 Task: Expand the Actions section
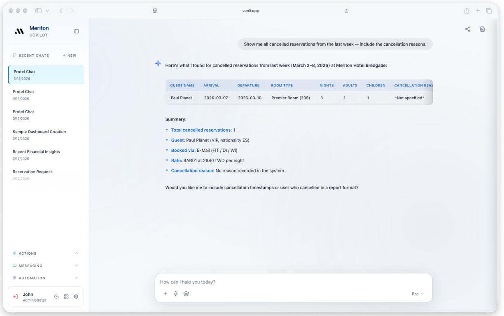(46, 253)
